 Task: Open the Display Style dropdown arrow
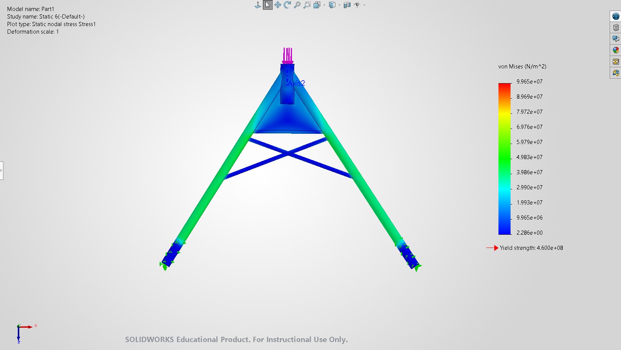(x=339, y=5)
